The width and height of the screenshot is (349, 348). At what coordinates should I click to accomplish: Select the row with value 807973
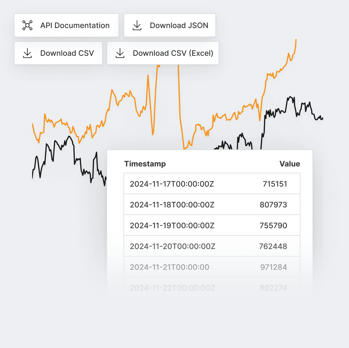coord(212,204)
